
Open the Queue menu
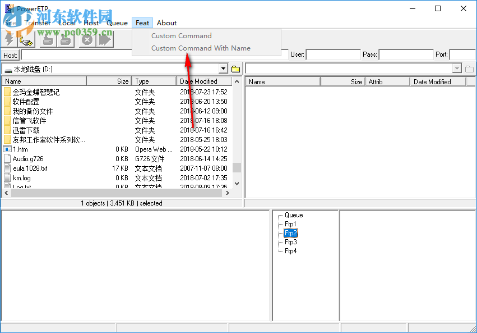(117, 22)
